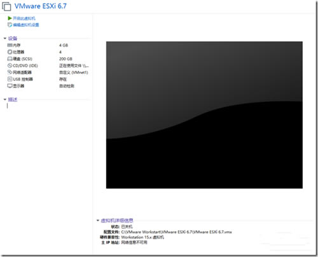
Task: Click the .vmx configuration file path
Action: point(176,232)
